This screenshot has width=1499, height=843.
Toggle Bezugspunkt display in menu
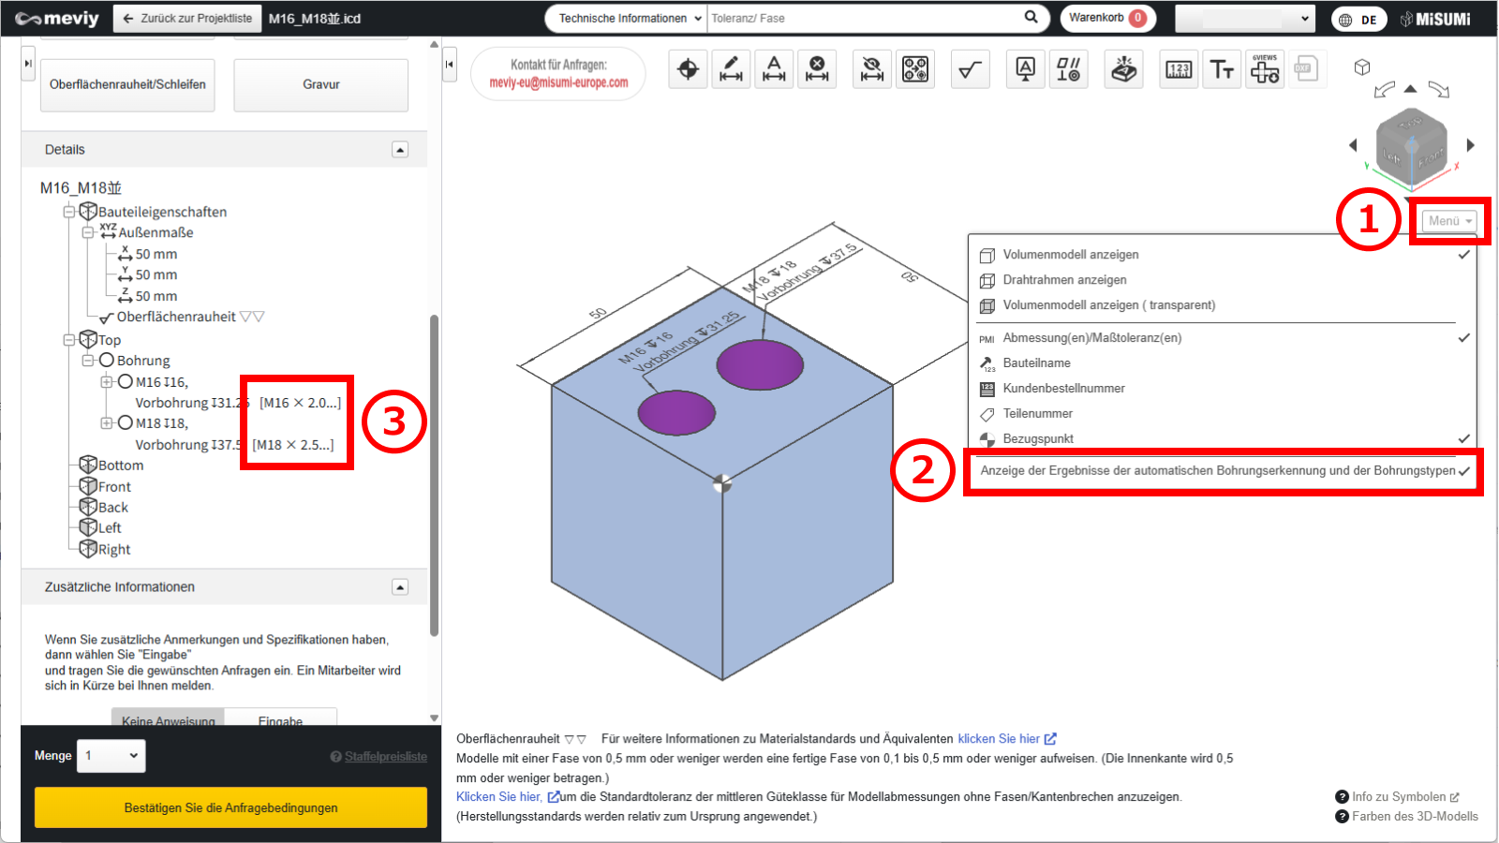(x=1224, y=438)
